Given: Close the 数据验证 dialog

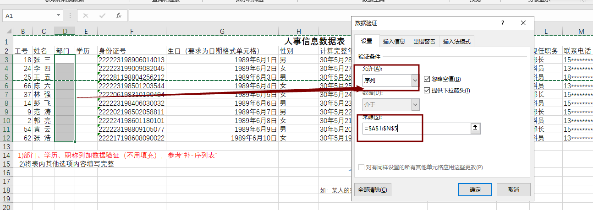Looking at the screenshot, I should [x=523, y=23].
